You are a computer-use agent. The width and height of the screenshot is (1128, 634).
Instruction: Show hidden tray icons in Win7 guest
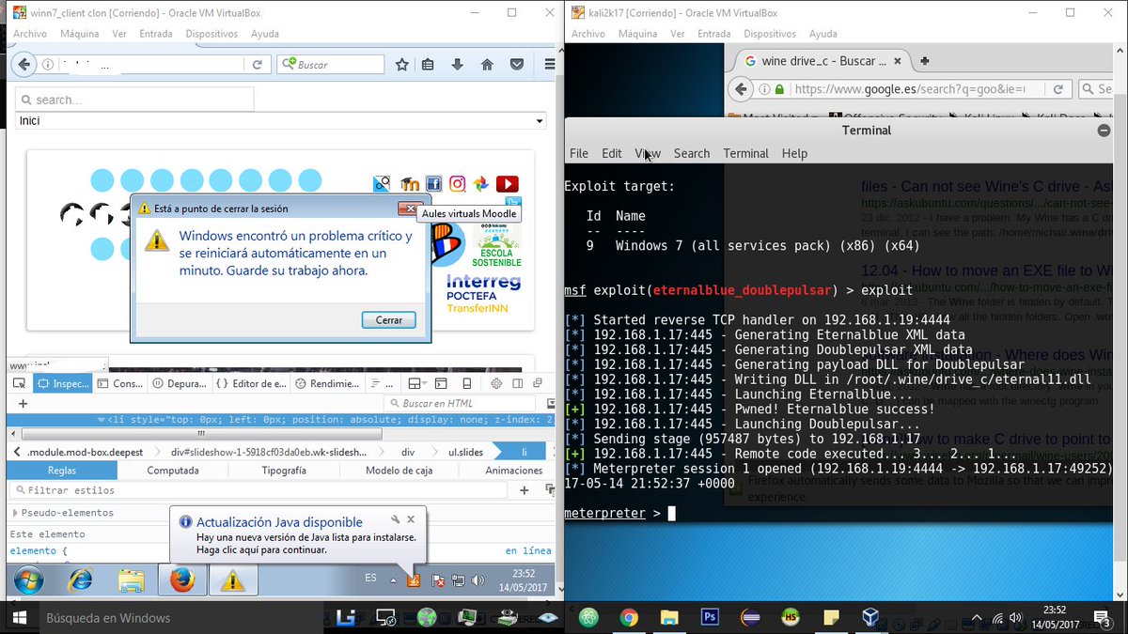click(396, 581)
